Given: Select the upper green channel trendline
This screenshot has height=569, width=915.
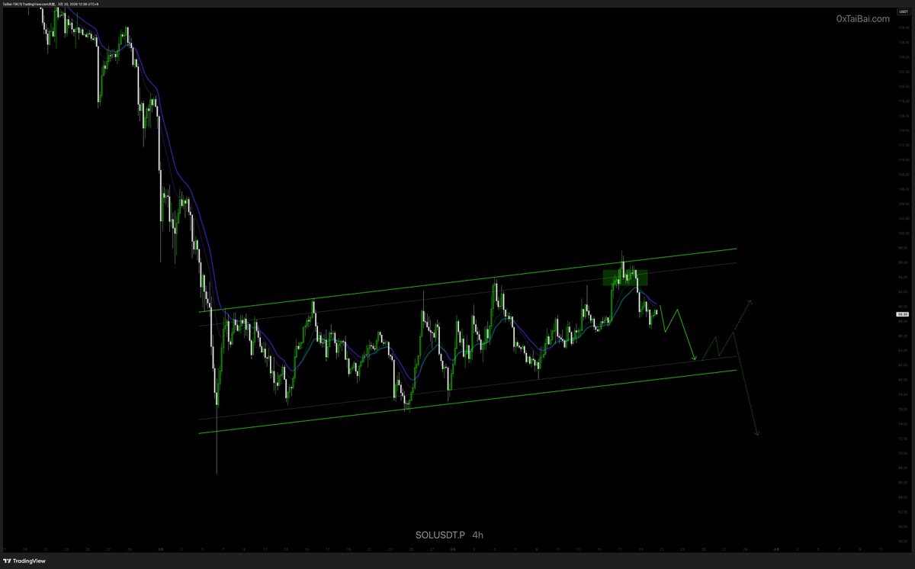Looking at the screenshot, I should [x=467, y=280].
